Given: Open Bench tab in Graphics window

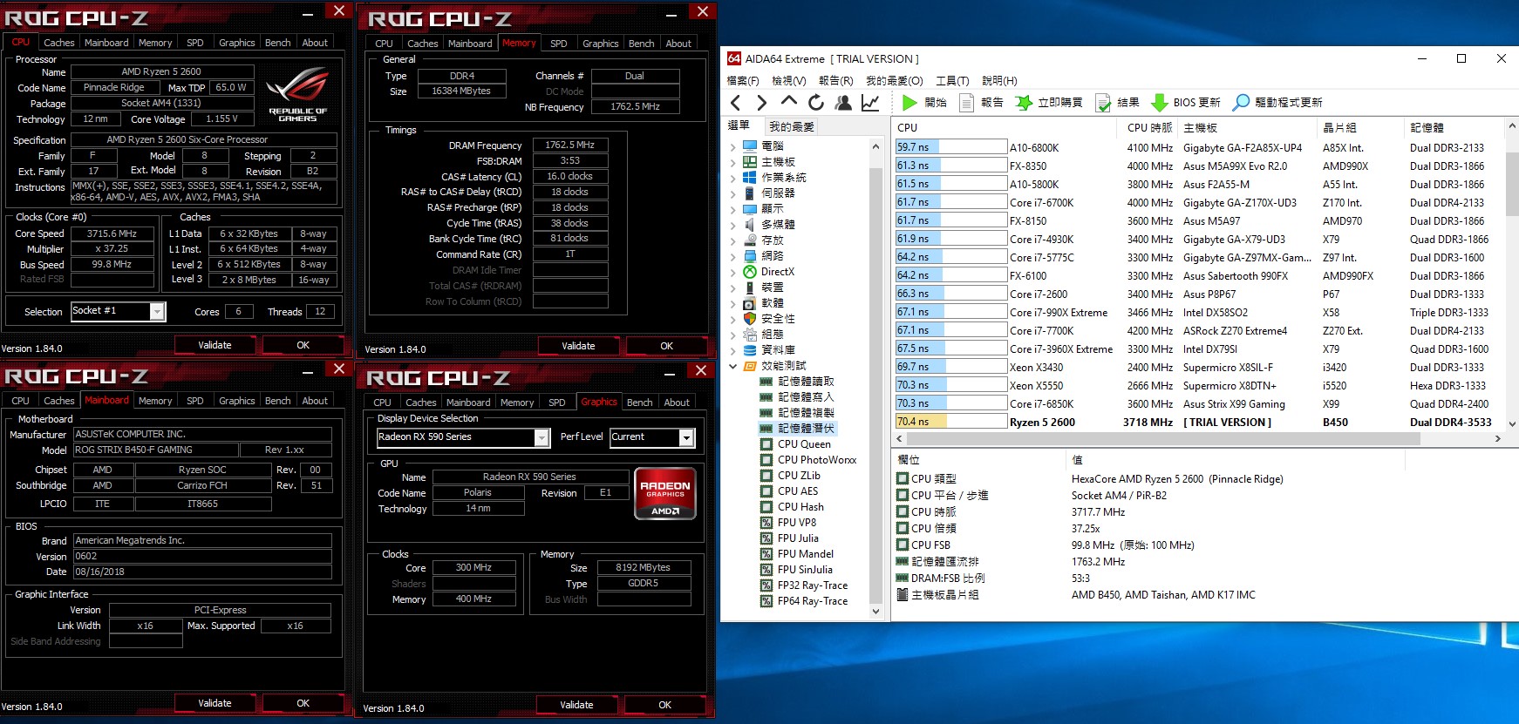Looking at the screenshot, I should (x=639, y=403).
